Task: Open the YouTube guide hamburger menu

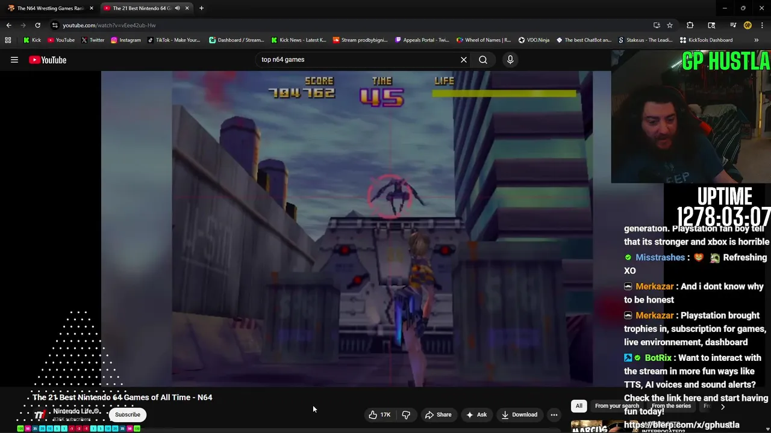Action: coord(14,60)
